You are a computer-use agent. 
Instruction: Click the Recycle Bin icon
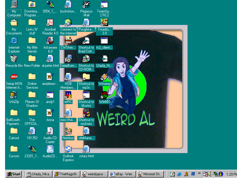14,58
